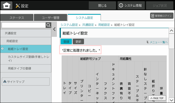Click the 更新 button
Image resolution: width=175 pixels, height=103 pixels.
coord(78,42)
